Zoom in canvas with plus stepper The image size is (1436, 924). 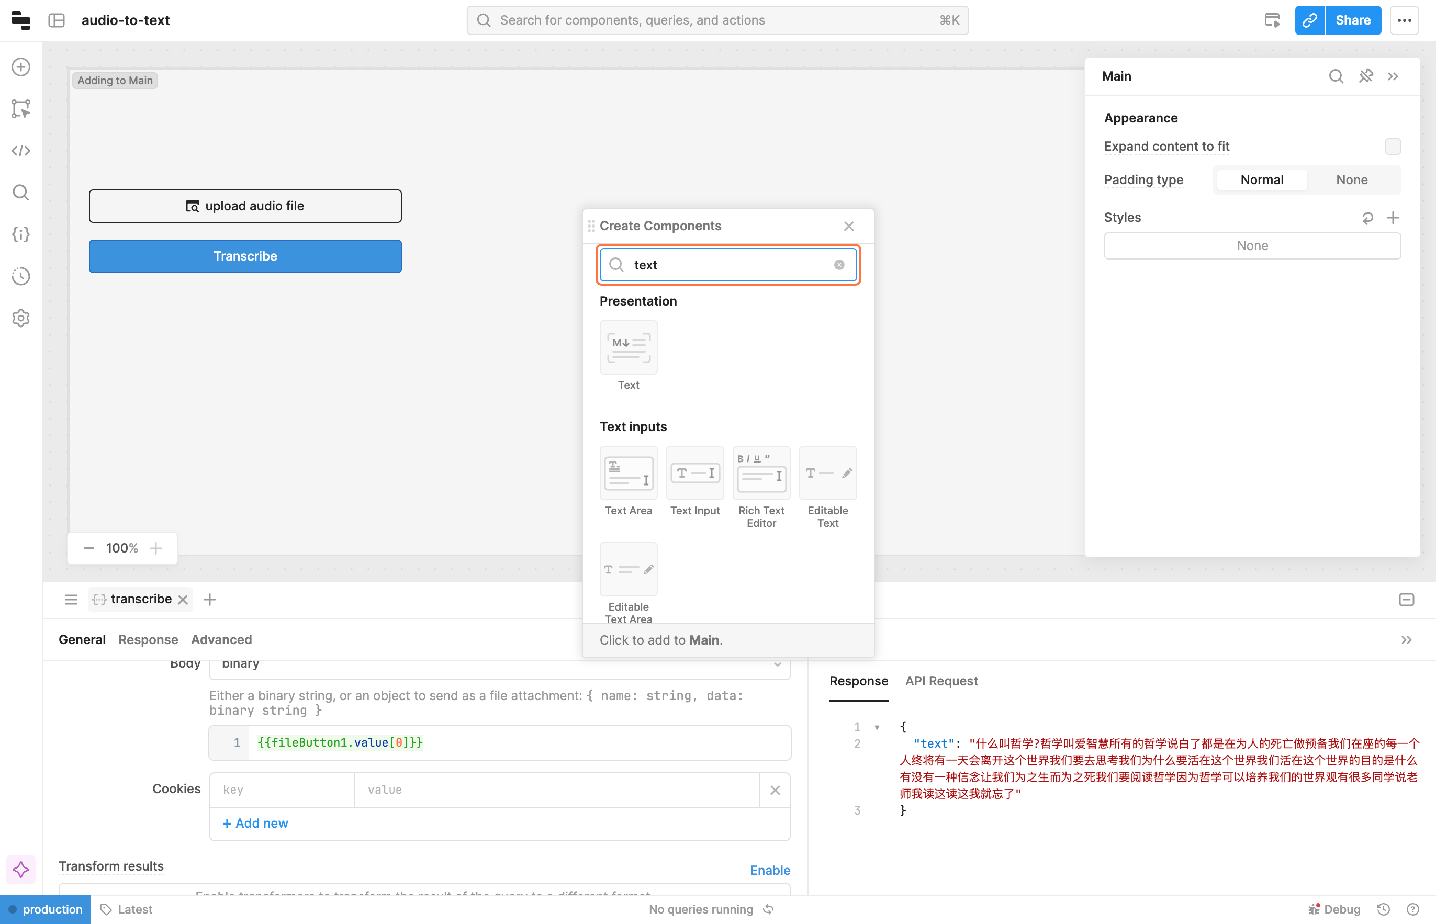click(x=156, y=548)
